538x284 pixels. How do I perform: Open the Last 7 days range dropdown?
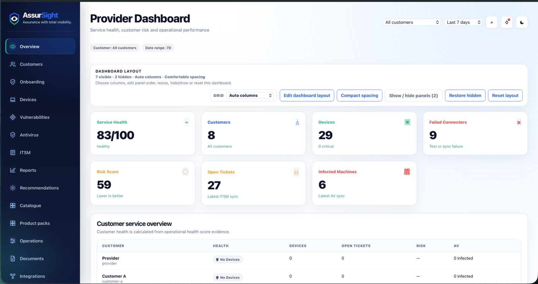pyautogui.click(x=463, y=22)
